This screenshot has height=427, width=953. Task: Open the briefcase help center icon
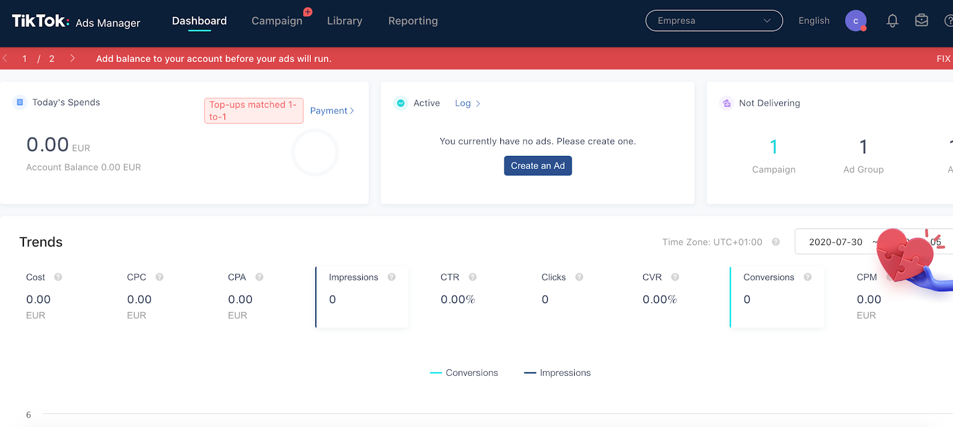tap(921, 21)
